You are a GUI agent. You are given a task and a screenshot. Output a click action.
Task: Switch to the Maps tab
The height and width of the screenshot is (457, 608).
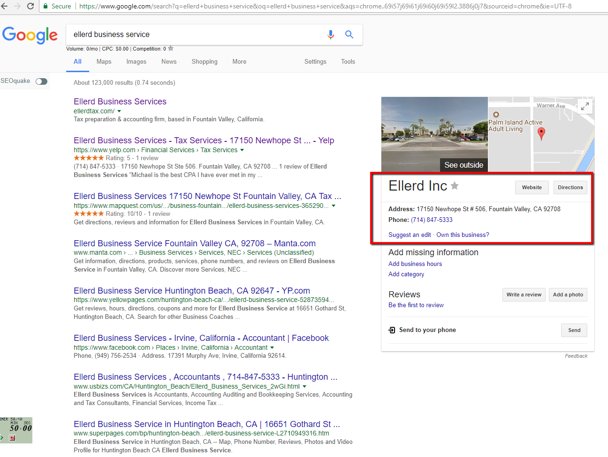coord(104,62)
